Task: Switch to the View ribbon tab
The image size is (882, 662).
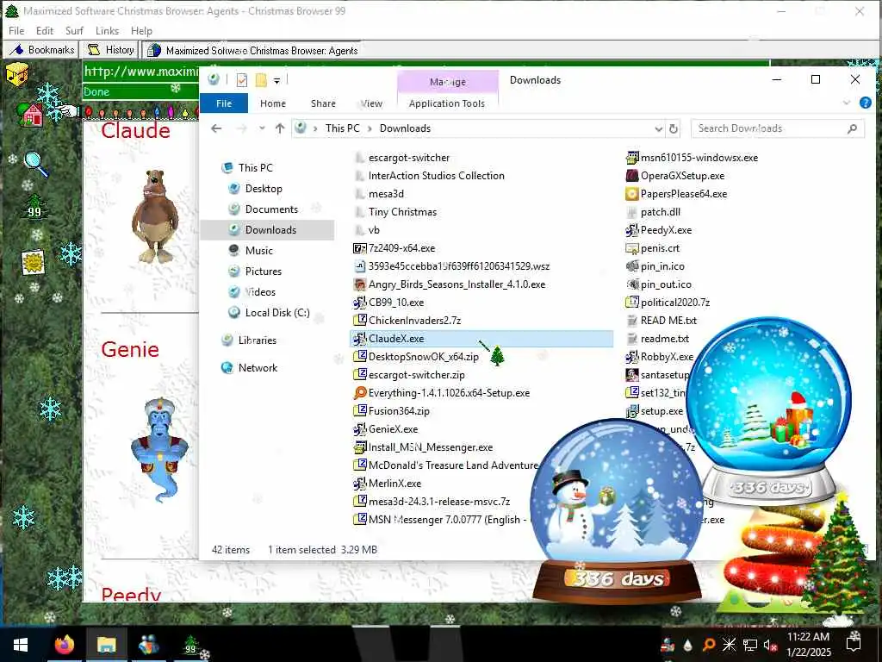Action: tap(371, 103)
